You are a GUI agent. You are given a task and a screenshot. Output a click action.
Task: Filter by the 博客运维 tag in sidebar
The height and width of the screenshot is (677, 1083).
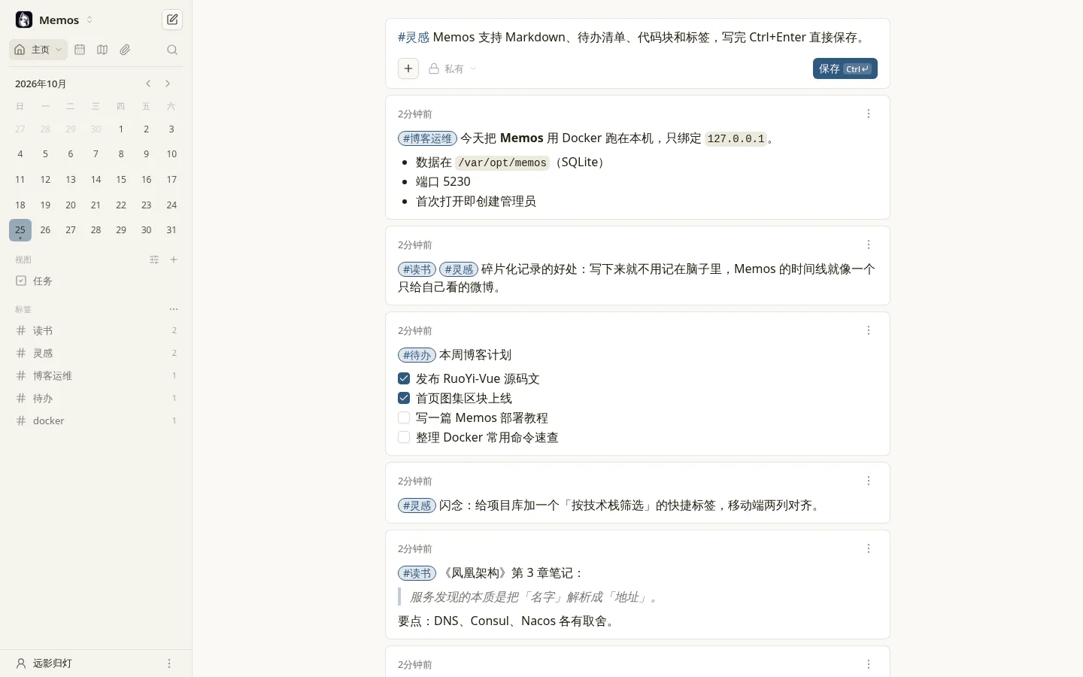coord(96,375)
